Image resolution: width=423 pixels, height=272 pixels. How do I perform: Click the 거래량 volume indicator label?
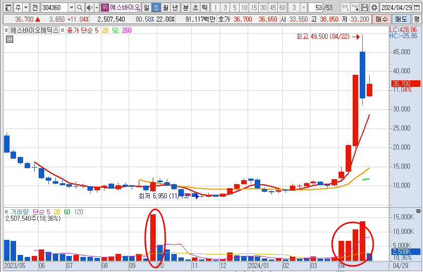click(x=19, y=212)
